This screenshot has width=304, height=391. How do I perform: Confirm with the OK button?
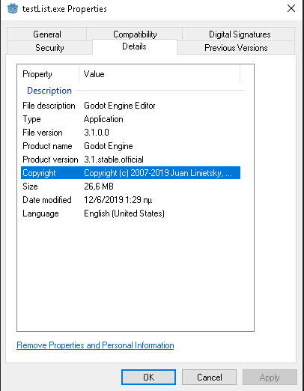tap(148, 378)
